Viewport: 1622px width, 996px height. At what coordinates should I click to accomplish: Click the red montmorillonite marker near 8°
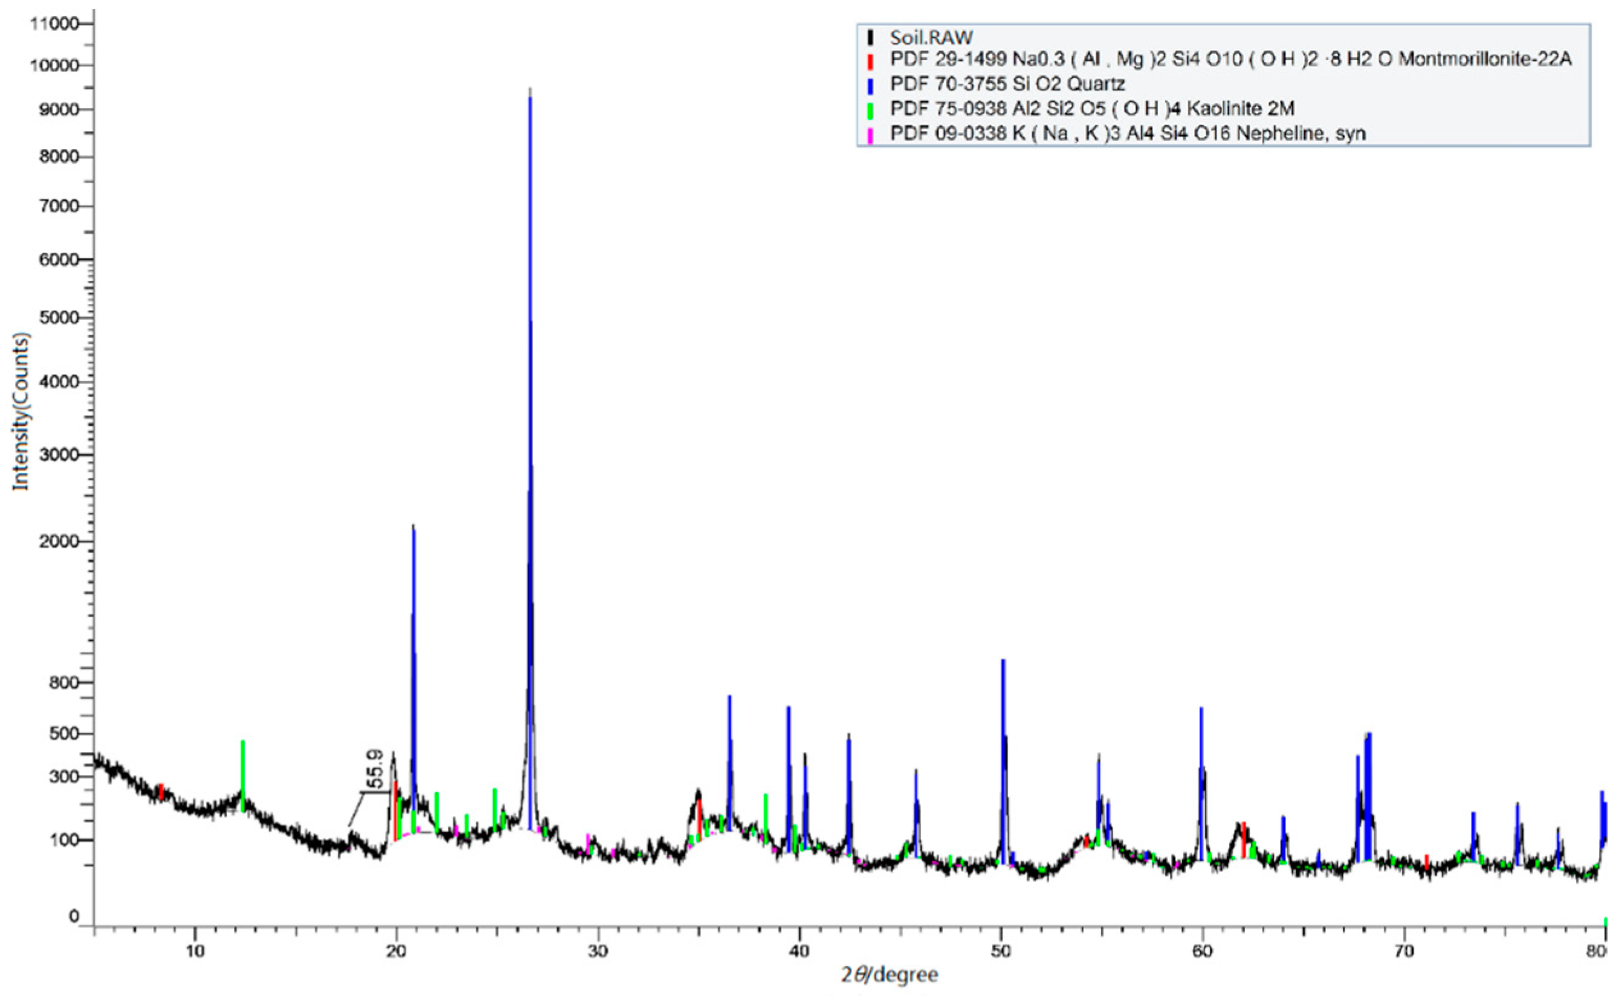[161, 792]
